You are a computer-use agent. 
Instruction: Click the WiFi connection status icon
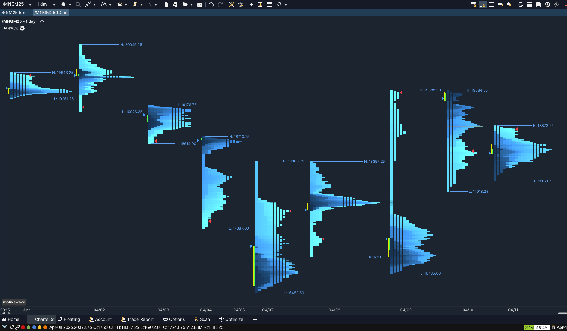[x=4, y=327]
